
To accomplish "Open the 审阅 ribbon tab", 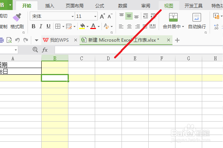I will tap(146, 6).
